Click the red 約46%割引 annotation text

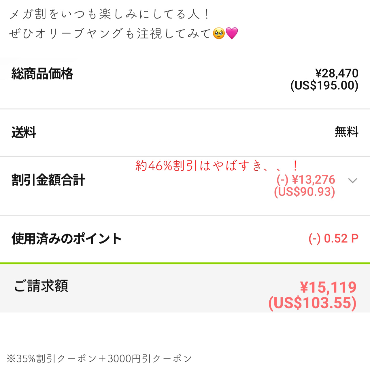216,166
